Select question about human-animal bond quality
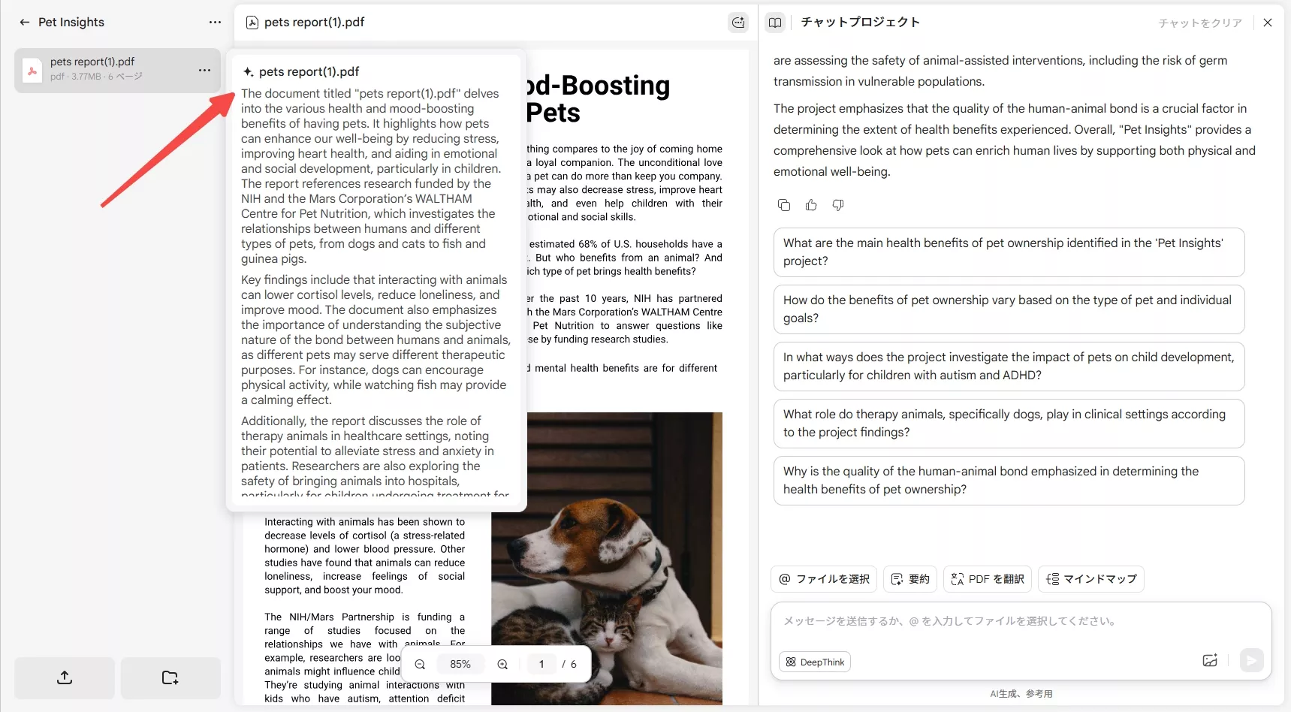 pos(1009,481)
